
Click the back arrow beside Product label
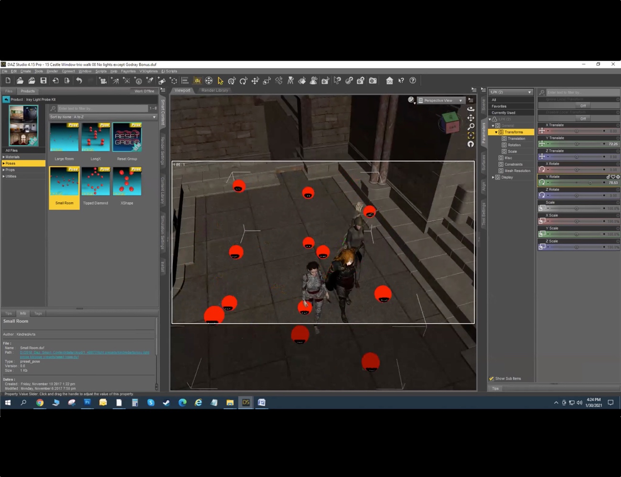(6, 99)
